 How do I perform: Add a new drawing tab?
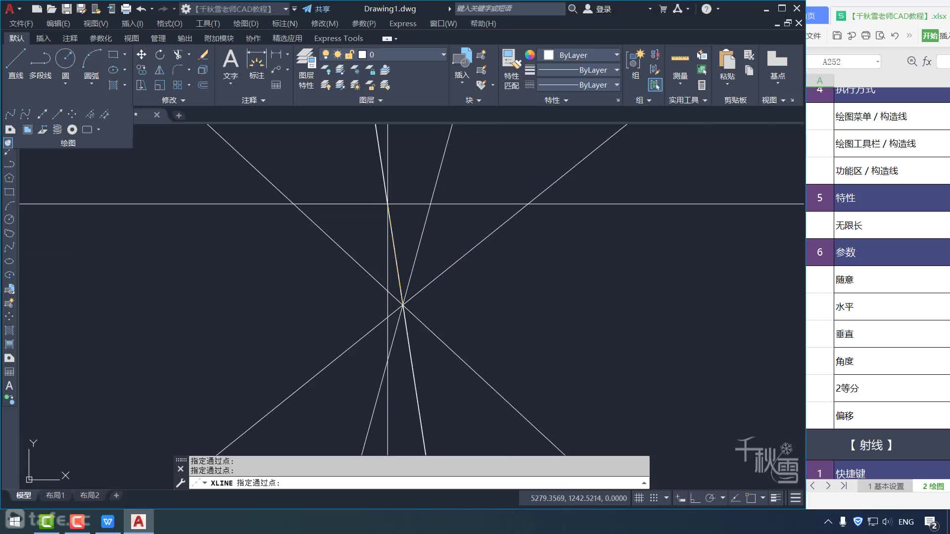pos(179,115)
